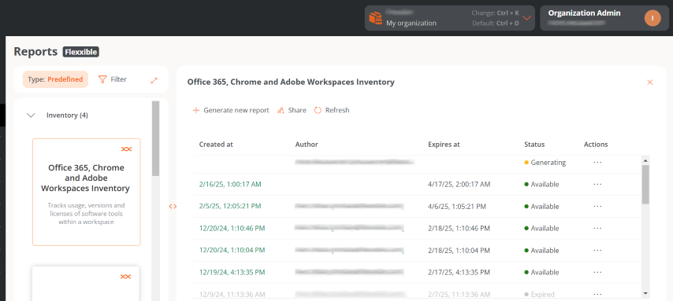Open actions menu for the Generating report
The height and width of the screenshot is (301, 673).
[597, 162]
